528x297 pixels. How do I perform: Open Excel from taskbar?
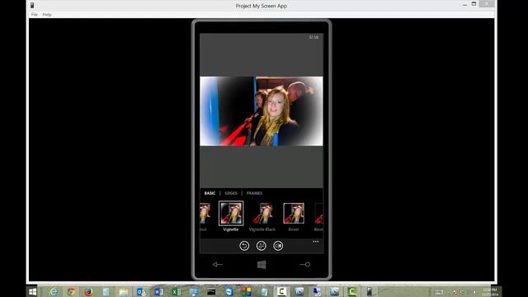(176, 292)
